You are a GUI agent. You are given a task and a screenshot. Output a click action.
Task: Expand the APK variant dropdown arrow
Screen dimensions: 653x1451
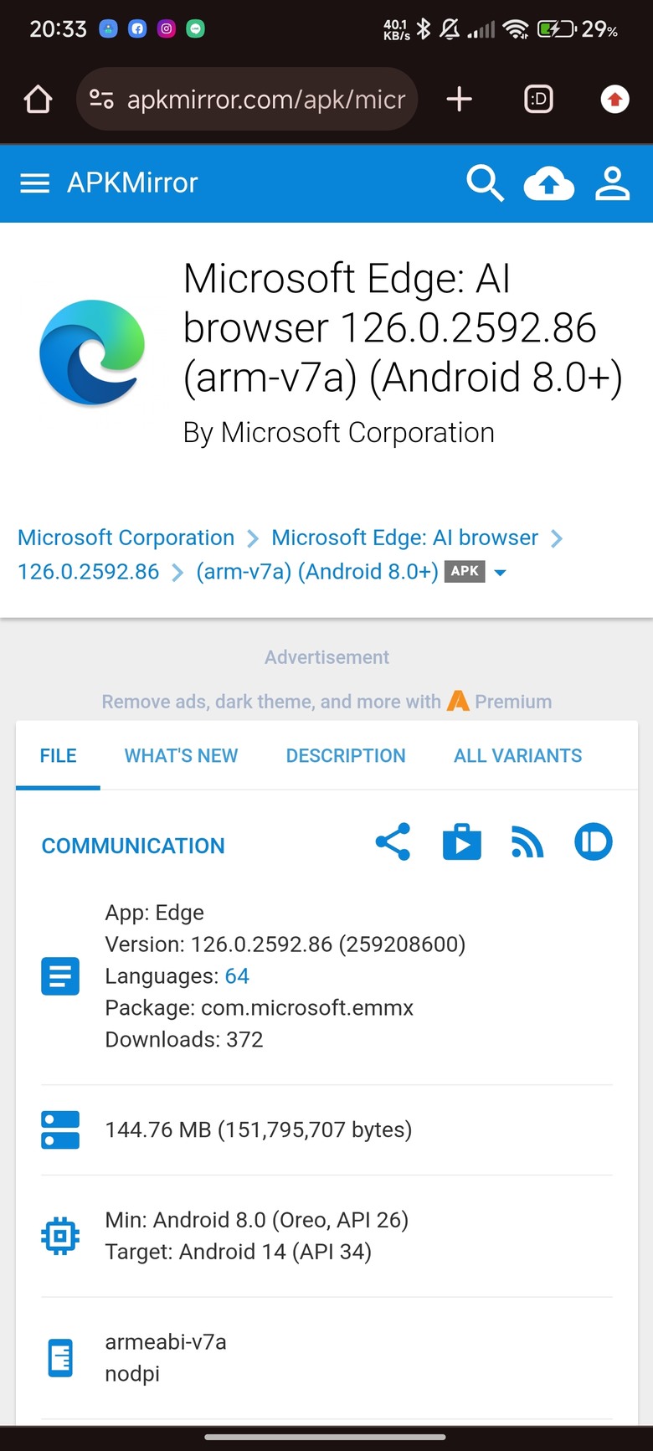501,573
